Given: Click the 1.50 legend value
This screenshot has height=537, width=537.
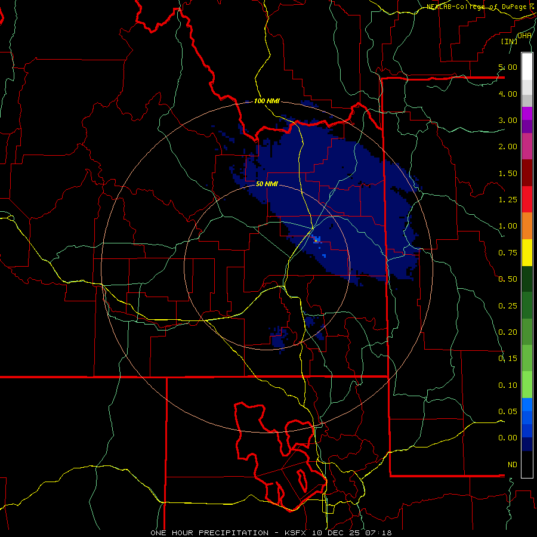Looking at the screenshot, I should click(x=508, y=173).
